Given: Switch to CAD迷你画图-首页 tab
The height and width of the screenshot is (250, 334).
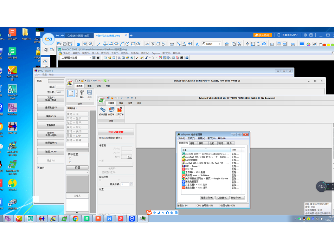Looking at the screenshot, I should 78,35.
